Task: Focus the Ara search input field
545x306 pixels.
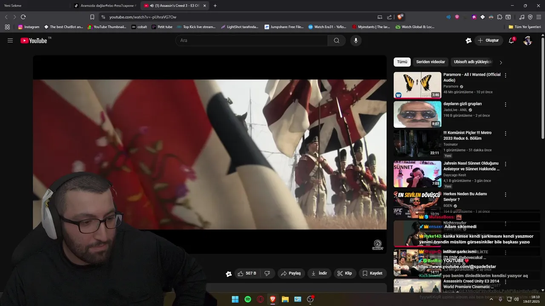Action: [252, 40]
